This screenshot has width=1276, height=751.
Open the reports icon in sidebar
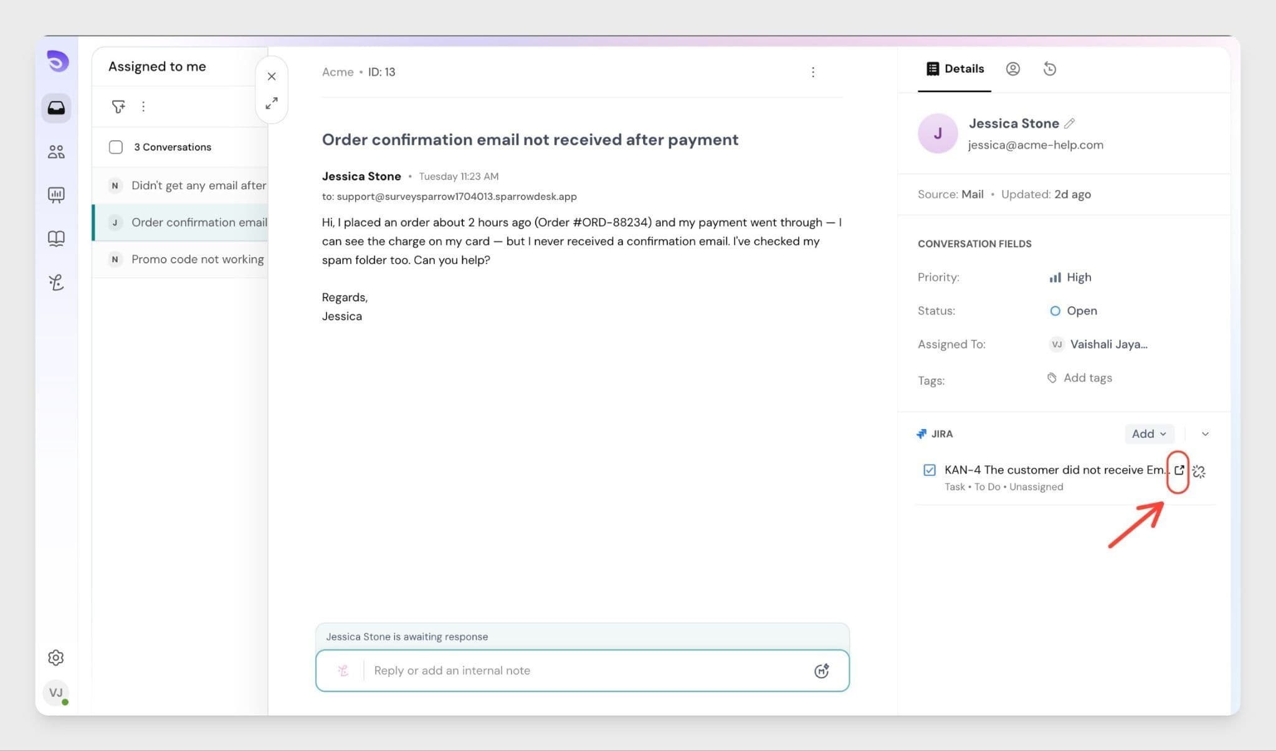pyautogui.click(x=56, y=195)
